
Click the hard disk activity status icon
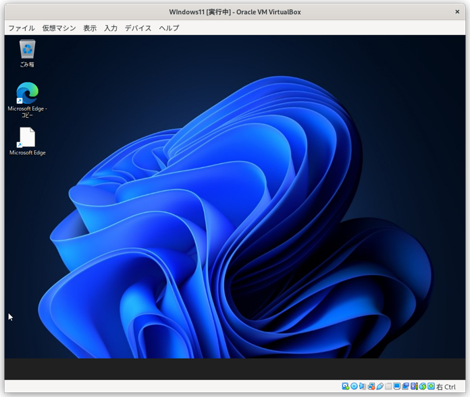point(345,386)
